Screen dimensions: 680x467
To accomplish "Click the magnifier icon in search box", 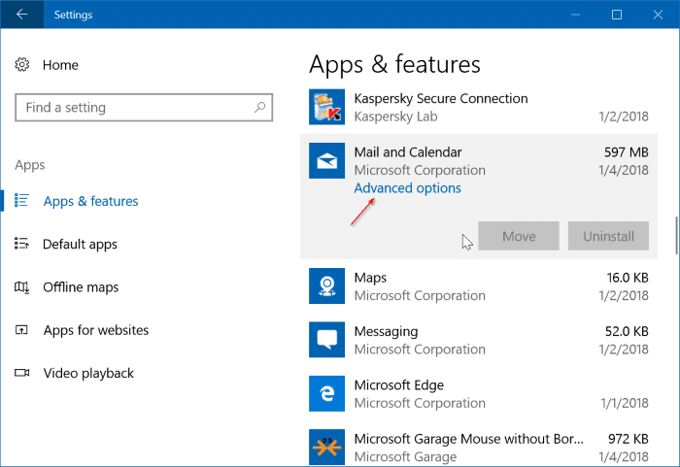I will 259,107.
